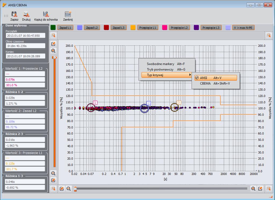275x200 pixels.
Task: Zoom in on the vertical axis
Action: click(53, 51)
